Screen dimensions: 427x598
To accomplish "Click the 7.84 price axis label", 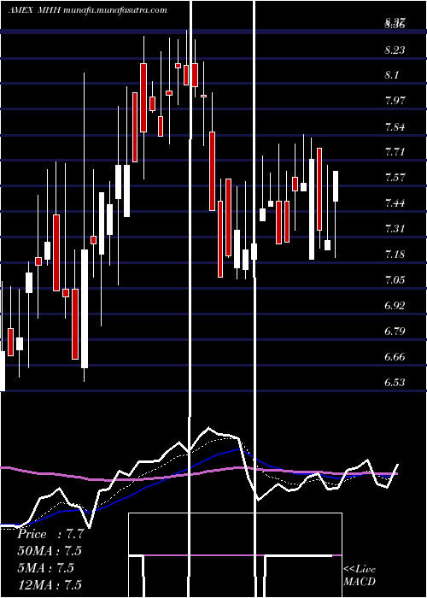I will 395,126.
